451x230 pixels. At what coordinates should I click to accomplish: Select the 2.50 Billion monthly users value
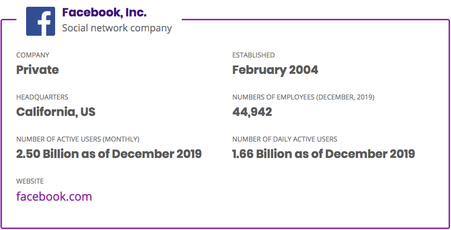(109, 154)
